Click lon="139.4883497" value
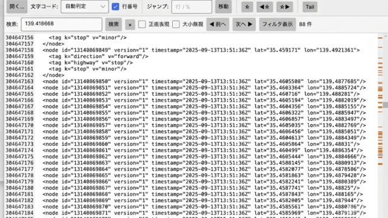 pos(333,119)
